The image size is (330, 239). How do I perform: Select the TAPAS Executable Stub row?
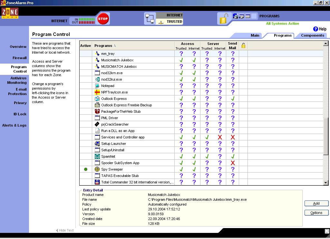201,176
